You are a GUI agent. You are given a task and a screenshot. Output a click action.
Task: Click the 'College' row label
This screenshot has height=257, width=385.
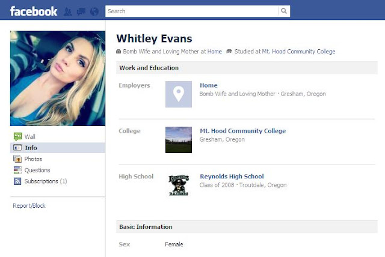130,131
